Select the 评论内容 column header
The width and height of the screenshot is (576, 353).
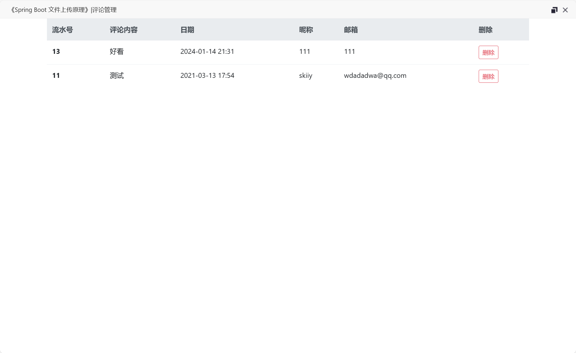click(x=124, y=30)
